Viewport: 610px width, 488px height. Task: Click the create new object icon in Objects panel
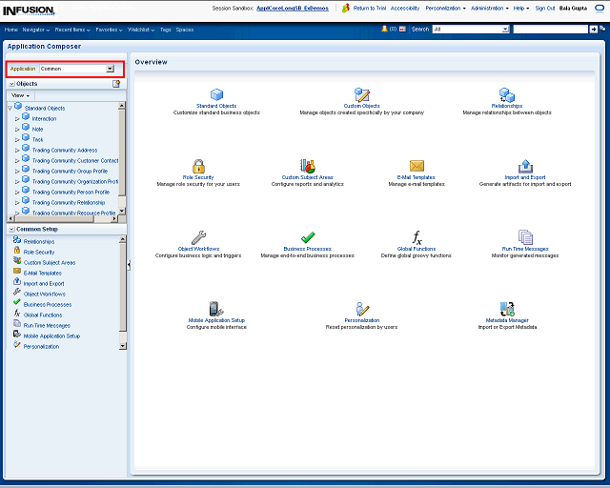[x=116, y=84]
